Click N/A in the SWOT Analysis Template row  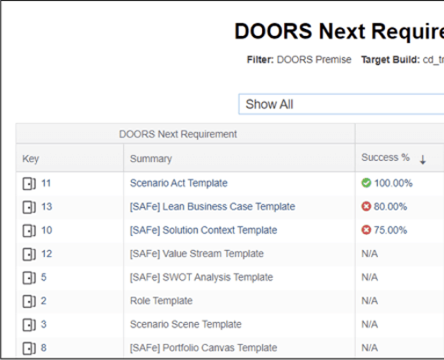pyautogui.click(x=369, y=277)
